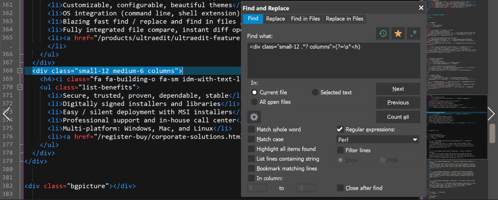The image size is (498, 200).
Task: Open the Perl regex engine dropdown
Action: [x=378, y=140]
